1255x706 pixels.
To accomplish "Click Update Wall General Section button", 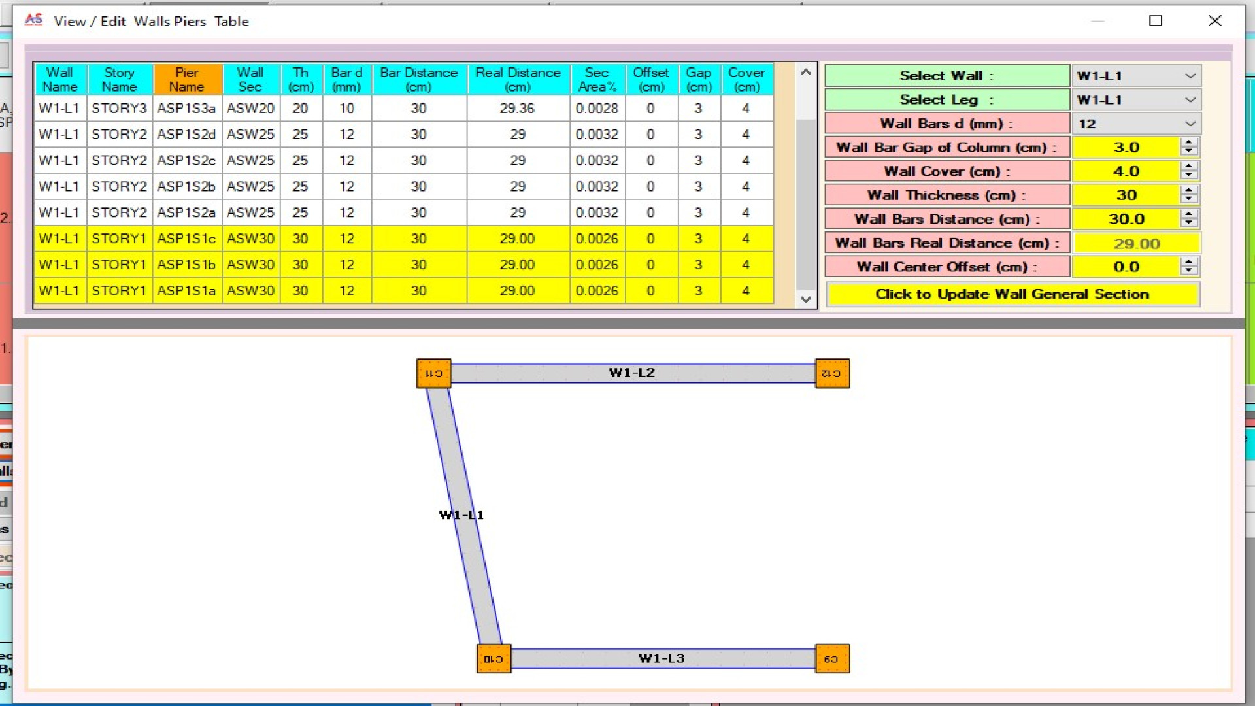I will coord(1012,294).
